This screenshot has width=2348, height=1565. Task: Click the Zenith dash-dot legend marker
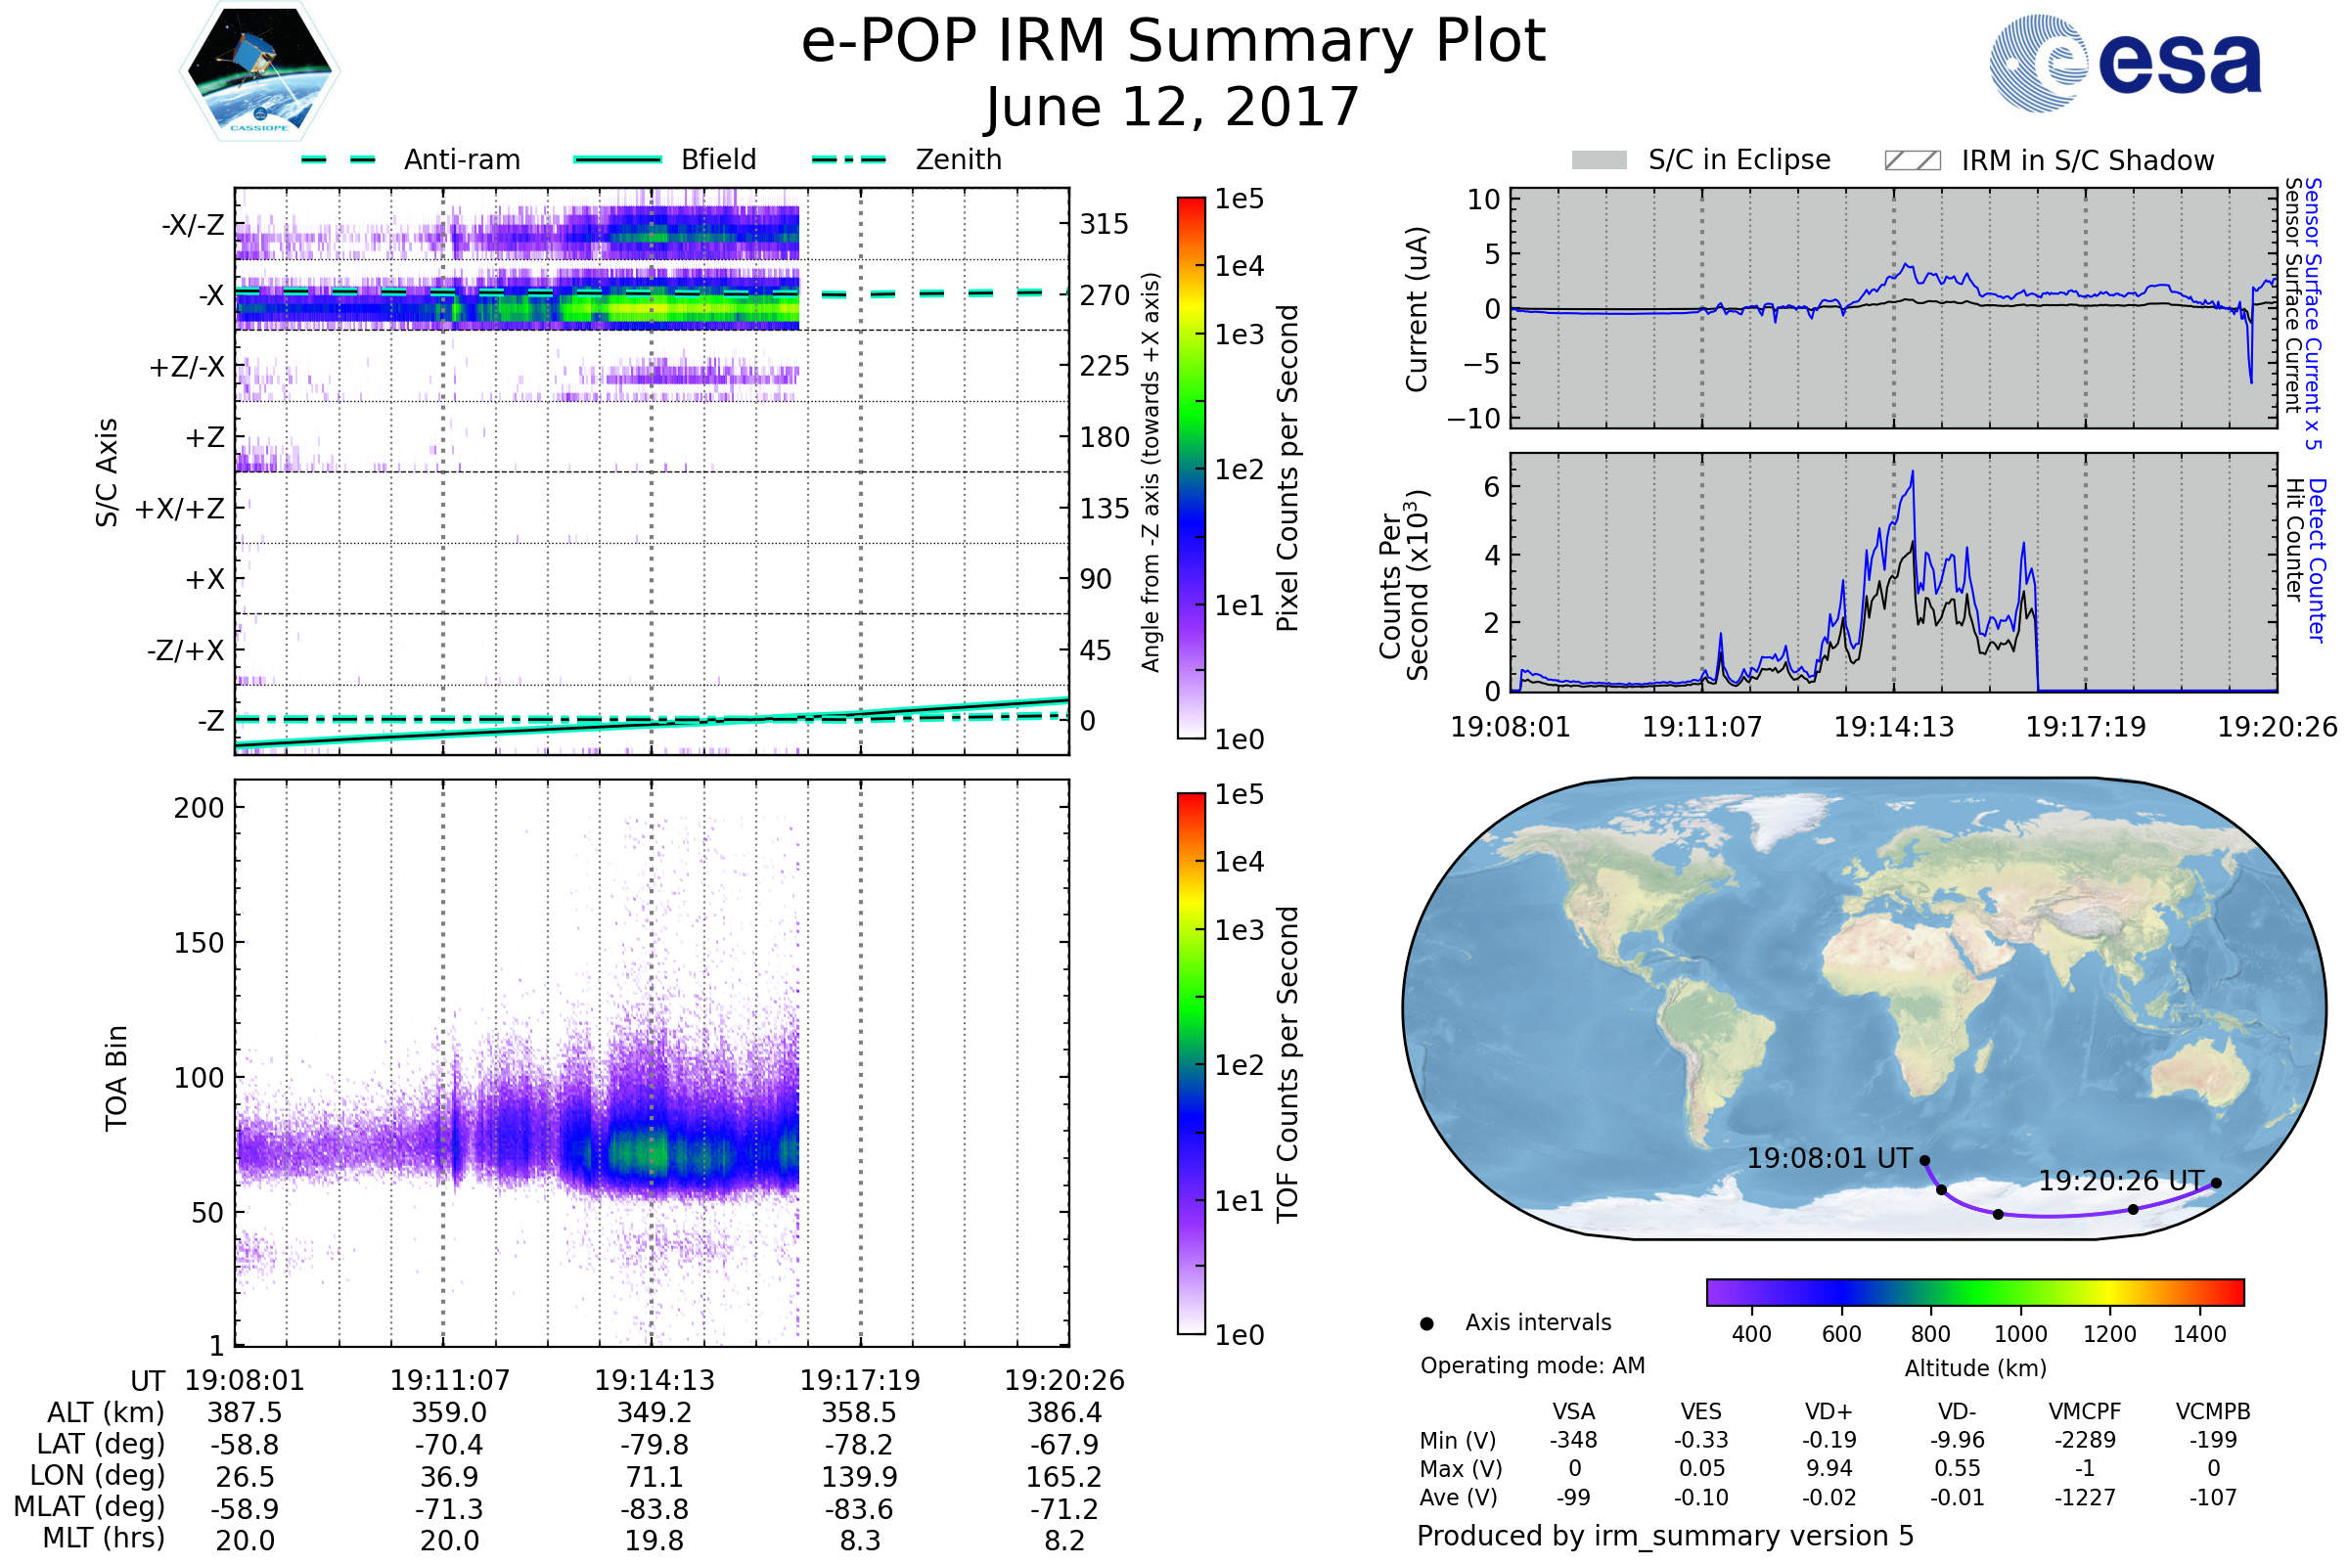coord(848,159)
